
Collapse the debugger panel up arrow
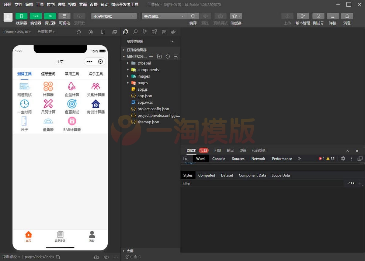[347, 151]
